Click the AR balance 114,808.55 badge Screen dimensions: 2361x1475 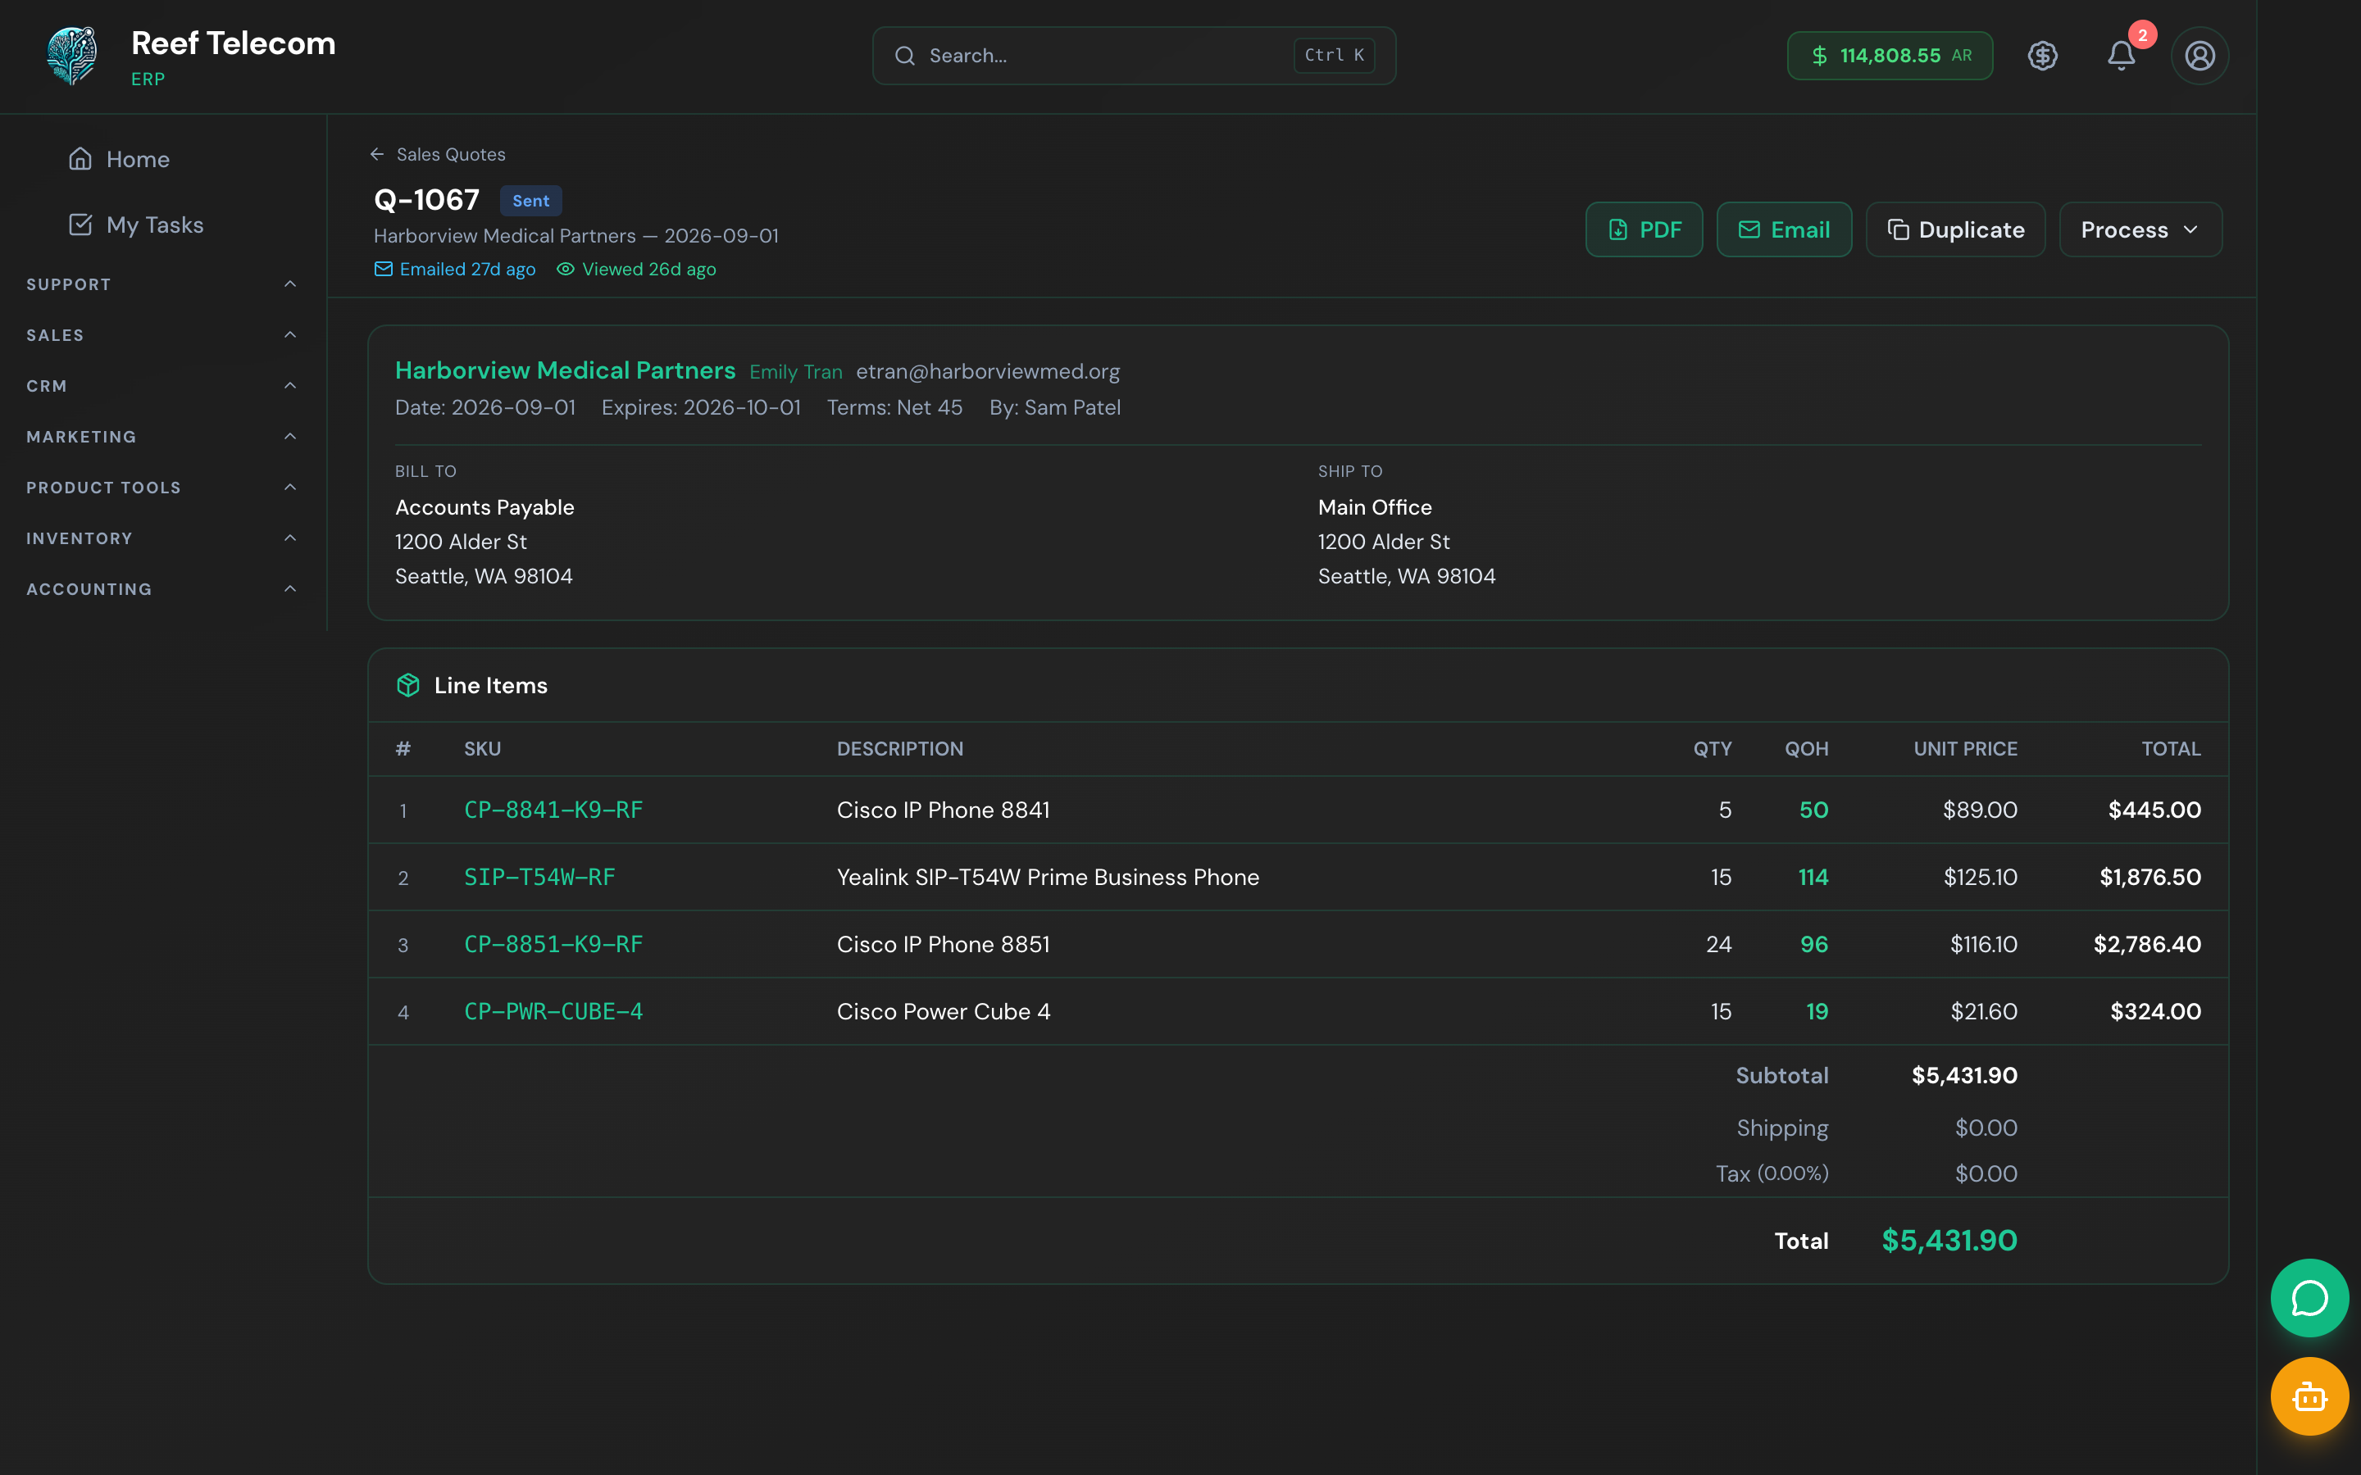click(1890, 56)
